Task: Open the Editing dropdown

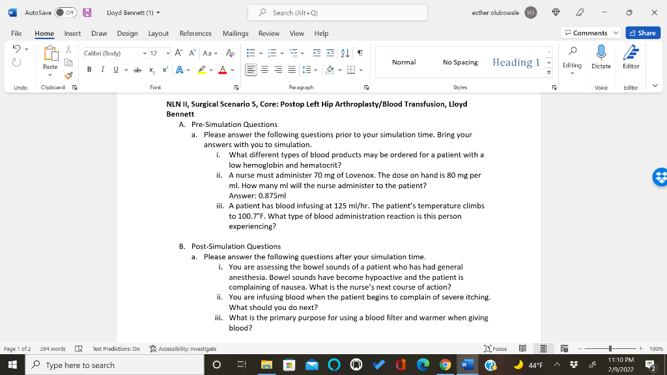Action: tap(572, 60)
